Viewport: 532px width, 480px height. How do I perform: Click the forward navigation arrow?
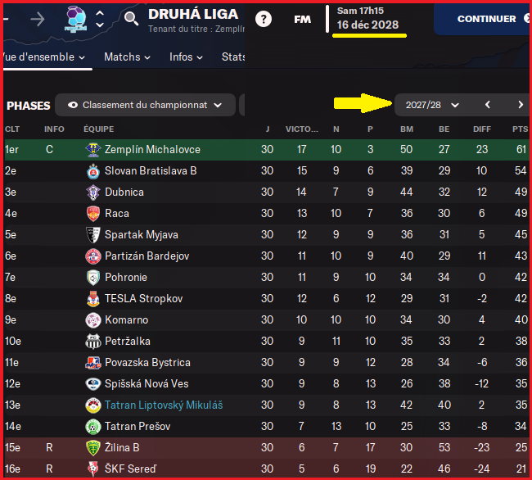click(x=37, y=18)
